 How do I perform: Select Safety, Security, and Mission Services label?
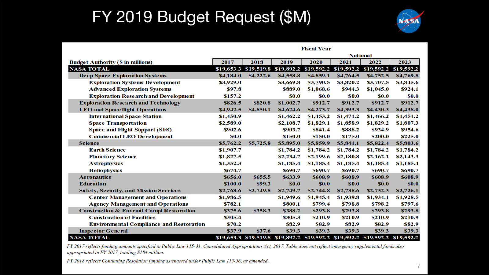click(130, 190)
